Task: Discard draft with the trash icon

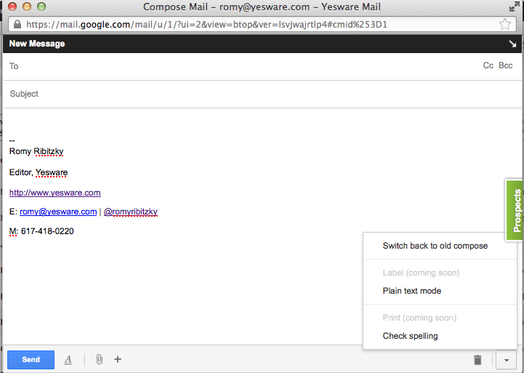Action: [x=477, y=360]
